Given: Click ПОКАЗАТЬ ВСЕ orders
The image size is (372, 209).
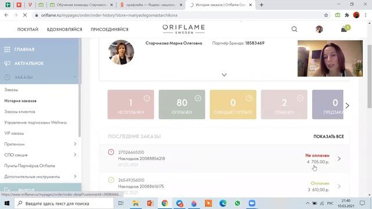Looking at the screenshot, I should pos(328,136).
